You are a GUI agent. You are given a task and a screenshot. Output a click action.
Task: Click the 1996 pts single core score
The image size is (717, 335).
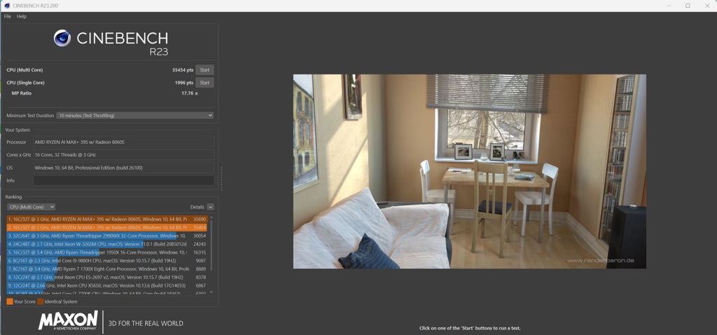pyautogui.click(x=184, y=83)
